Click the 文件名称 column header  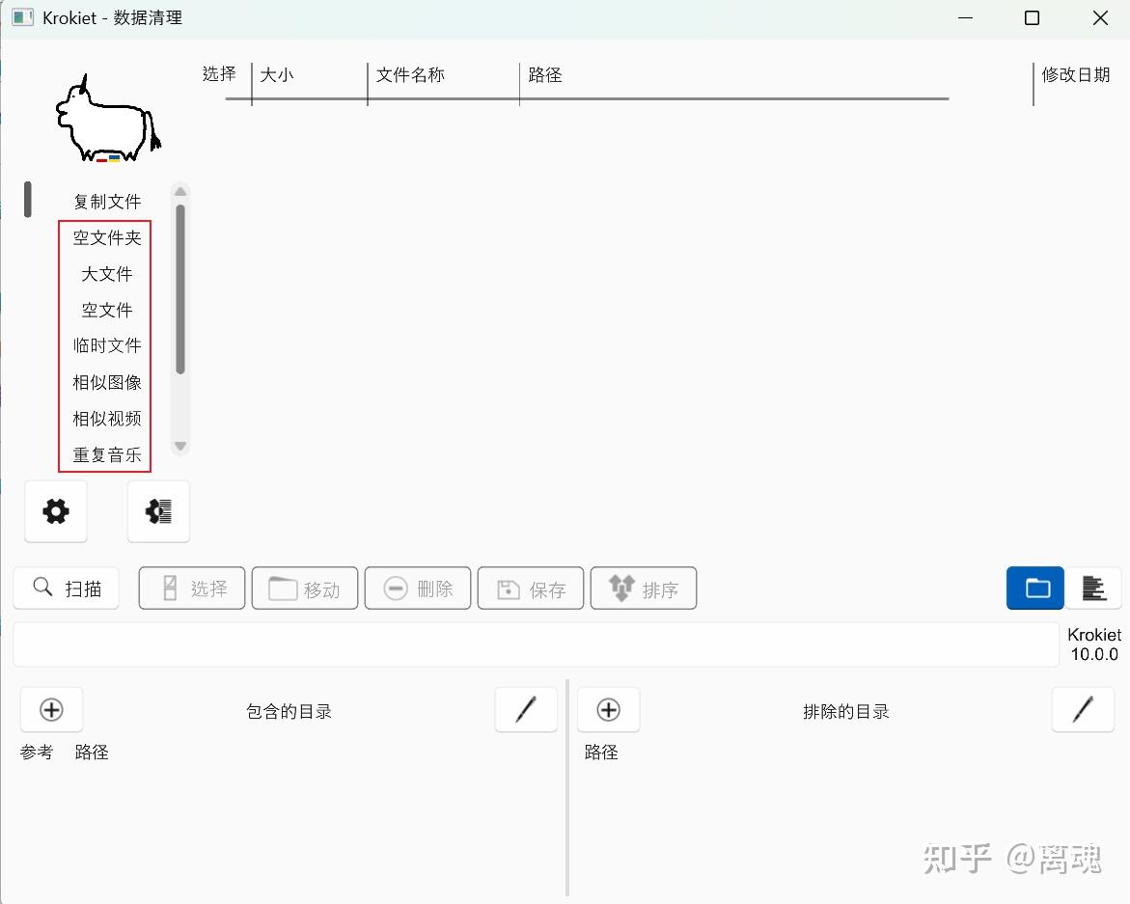(410, 75)
